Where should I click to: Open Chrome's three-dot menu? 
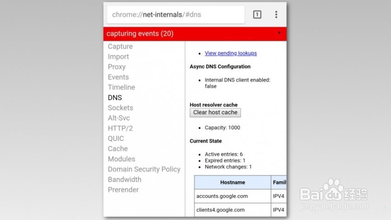coord(276,14)
